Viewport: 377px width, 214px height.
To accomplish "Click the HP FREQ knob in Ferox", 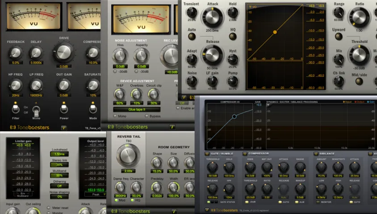I will point(16,85).
